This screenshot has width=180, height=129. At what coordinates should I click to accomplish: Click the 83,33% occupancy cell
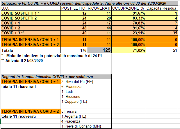coord(129,18)
